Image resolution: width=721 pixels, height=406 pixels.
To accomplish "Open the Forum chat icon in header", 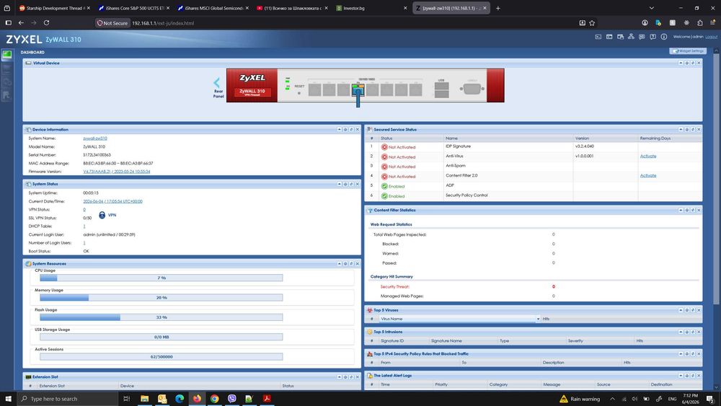I will tap(642, 36).
